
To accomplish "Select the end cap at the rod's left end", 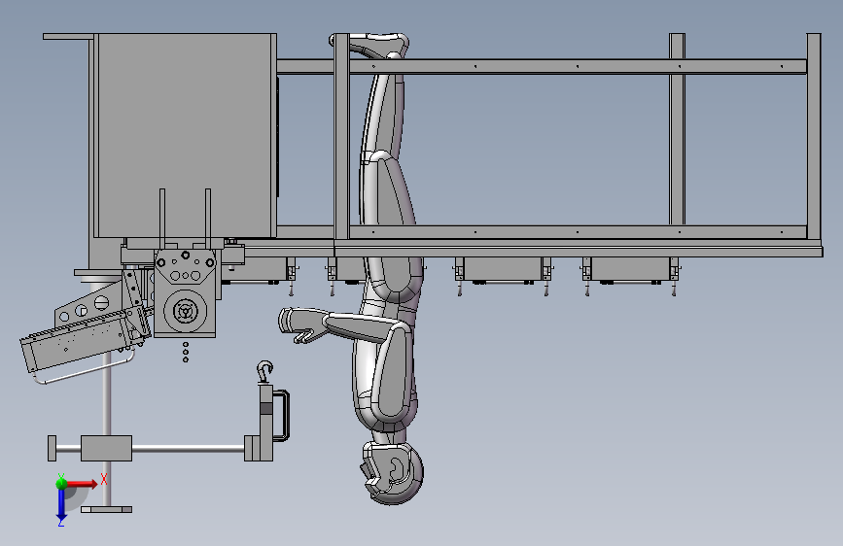I will (53, 448).
